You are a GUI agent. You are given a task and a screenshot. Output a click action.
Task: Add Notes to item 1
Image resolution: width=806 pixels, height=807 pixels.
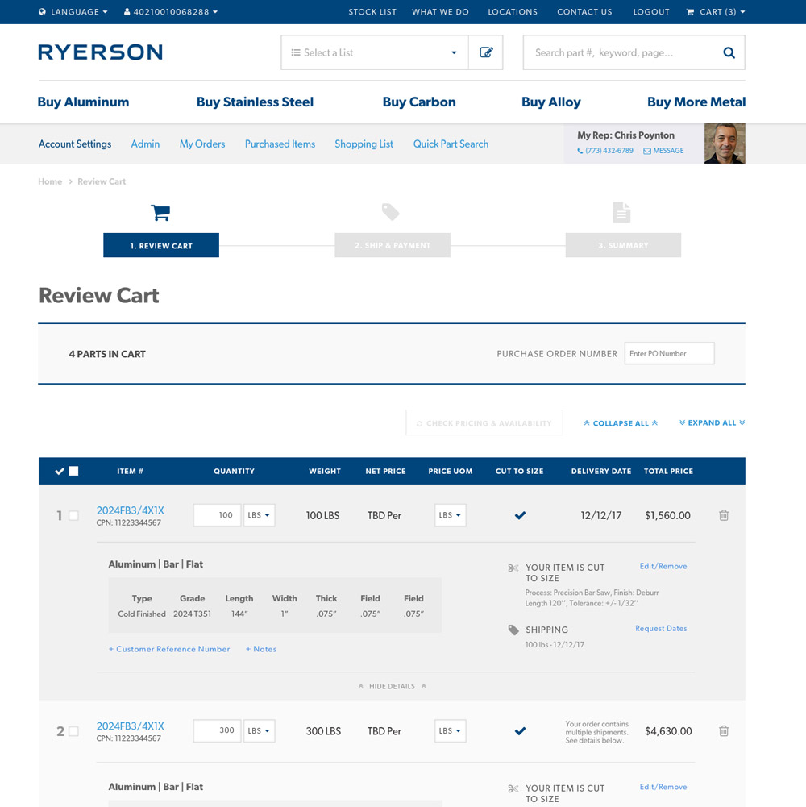(261, 650)
